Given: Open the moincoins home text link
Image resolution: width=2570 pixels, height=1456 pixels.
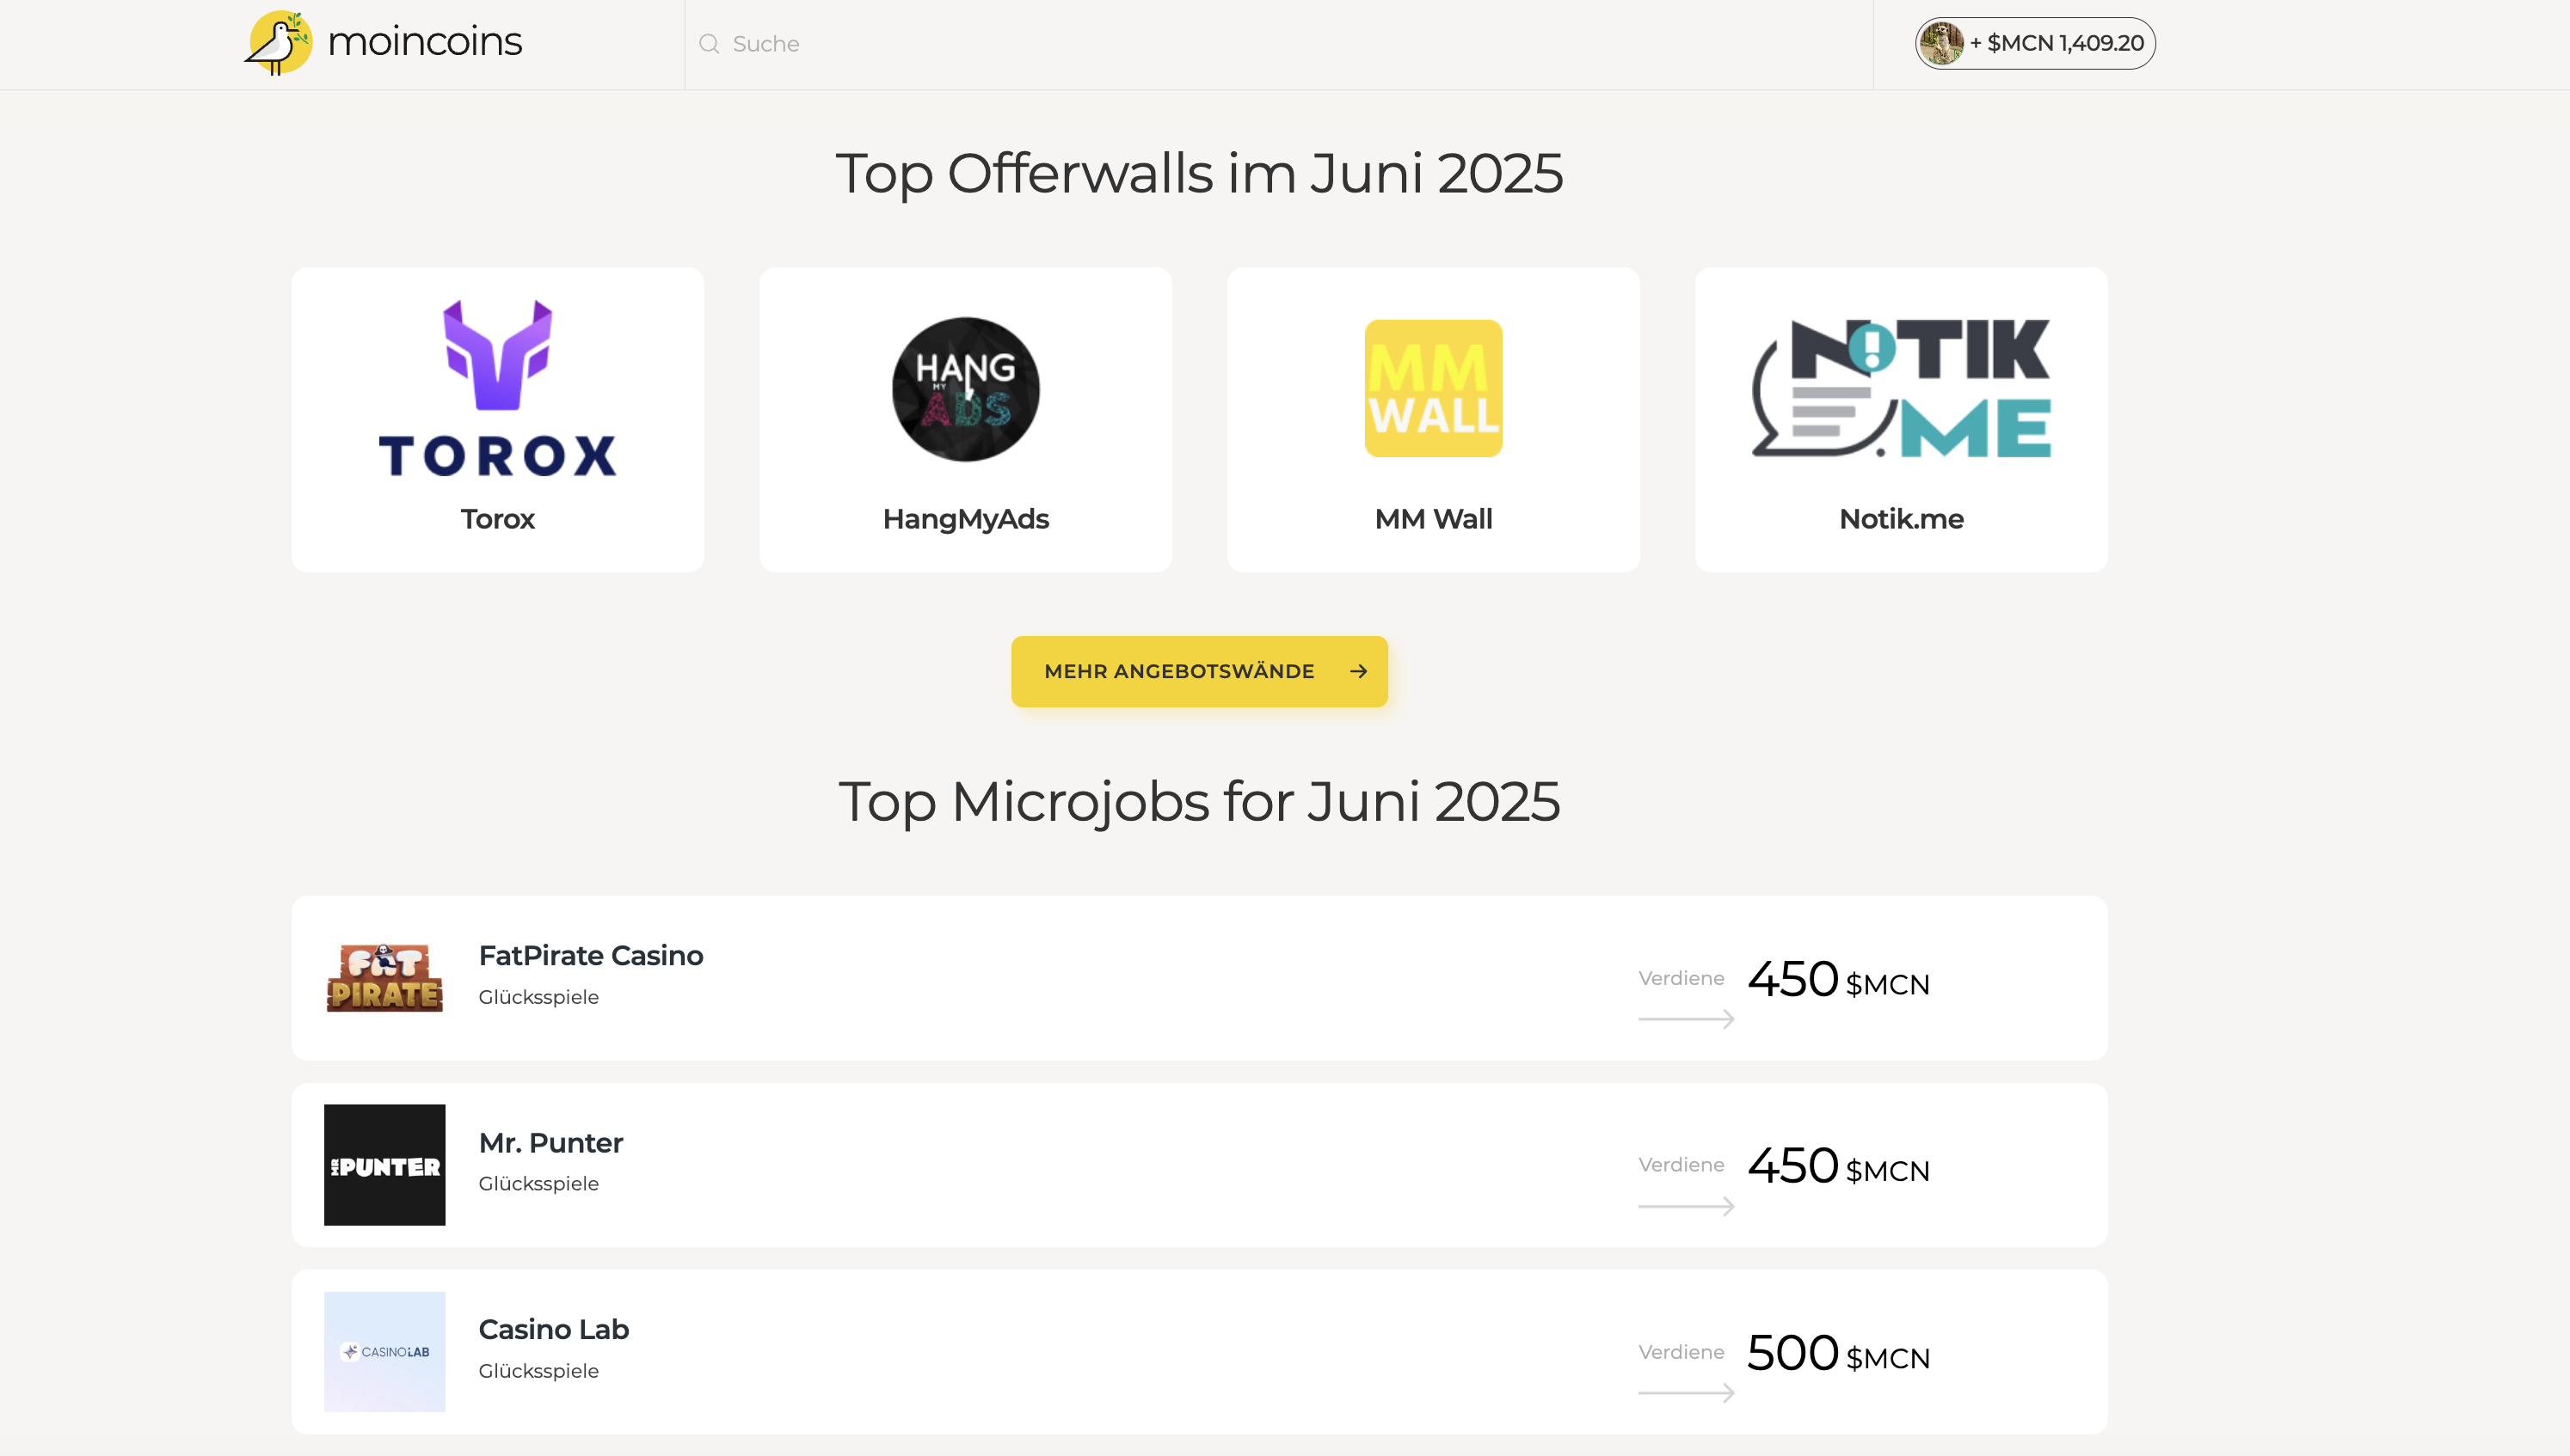Looking at the screenshot, I should pos(424,42).
